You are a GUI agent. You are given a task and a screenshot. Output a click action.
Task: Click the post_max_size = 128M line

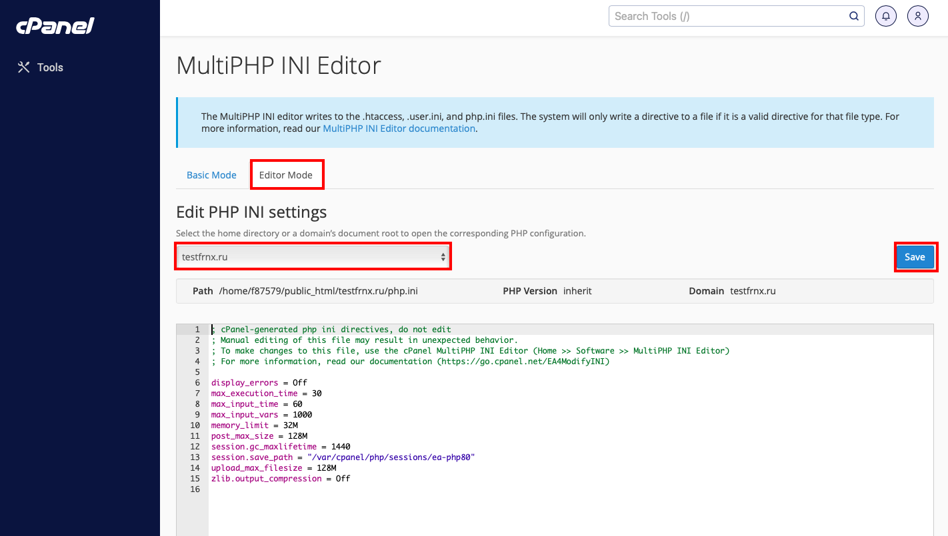[259, 436]
